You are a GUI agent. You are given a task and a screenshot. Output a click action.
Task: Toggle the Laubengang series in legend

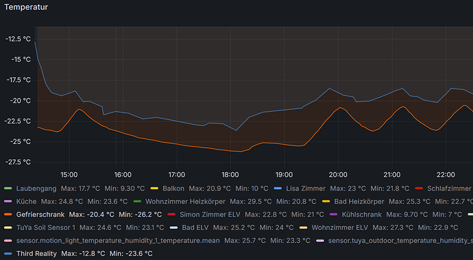(x=36, y=189)
